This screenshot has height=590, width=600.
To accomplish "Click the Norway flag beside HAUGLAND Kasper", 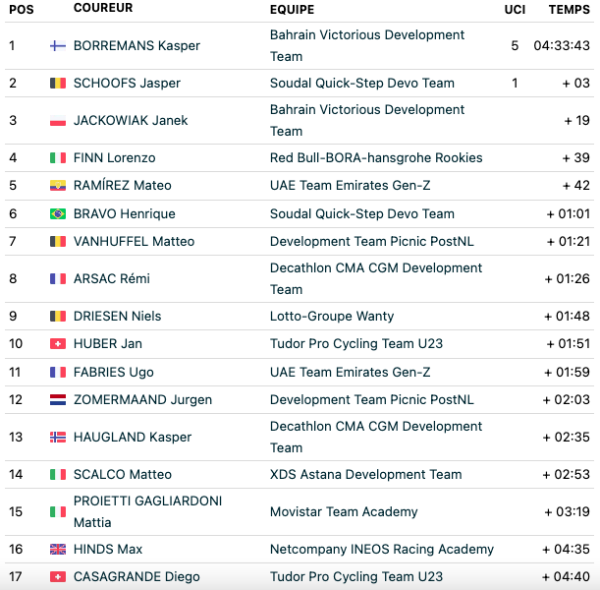I will (x=58, y=438).
